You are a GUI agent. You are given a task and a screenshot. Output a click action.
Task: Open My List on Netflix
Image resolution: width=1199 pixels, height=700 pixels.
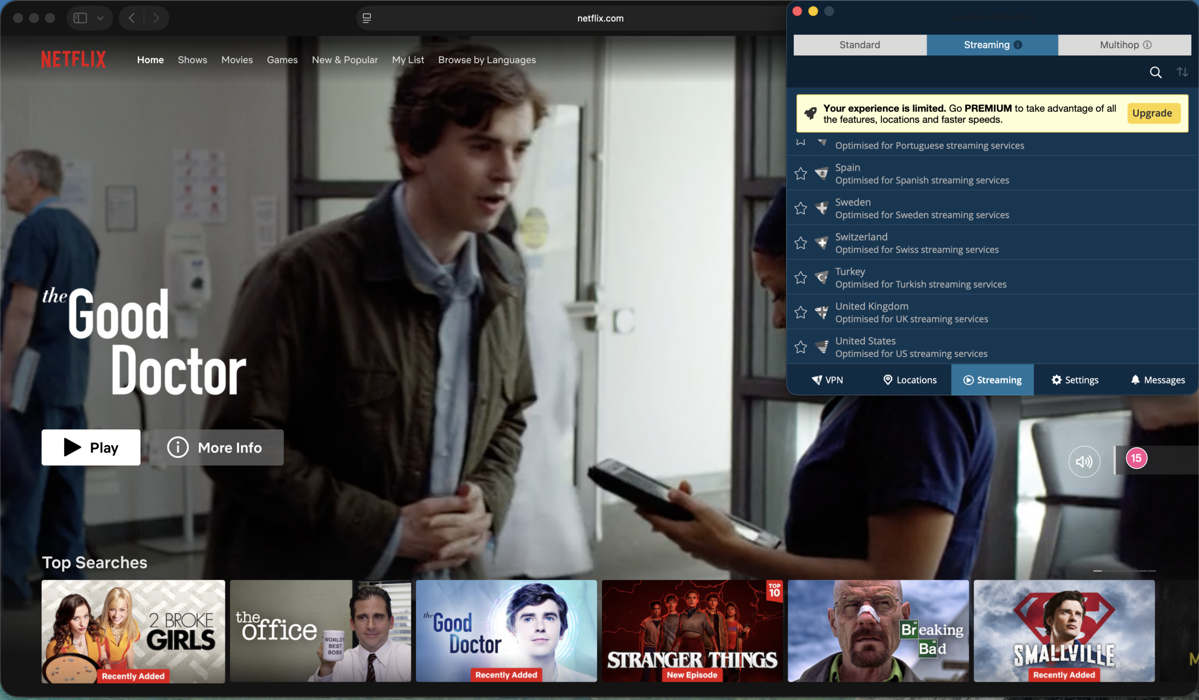point(408,60)
